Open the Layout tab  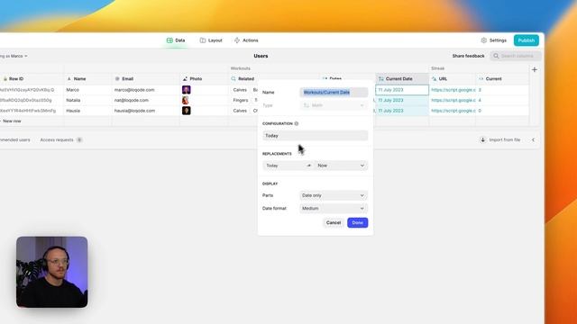pyautogui.click(x=211, y=40)
